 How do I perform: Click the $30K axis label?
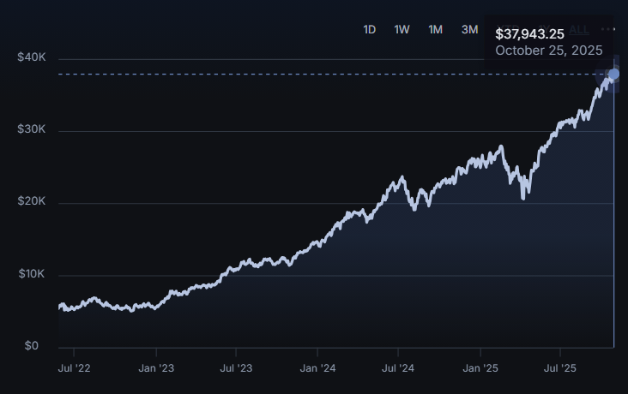(x=32, y=129)
